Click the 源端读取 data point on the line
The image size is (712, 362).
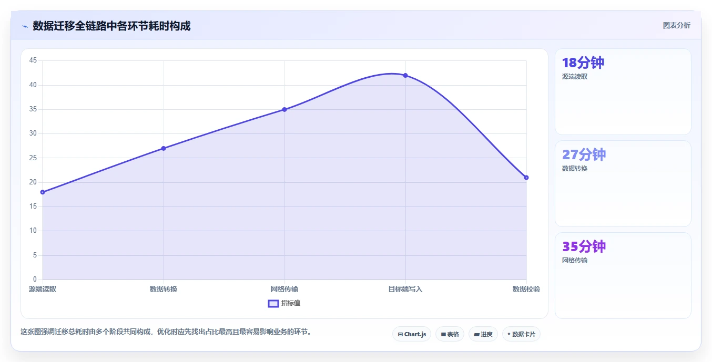[x=43, y=192]
